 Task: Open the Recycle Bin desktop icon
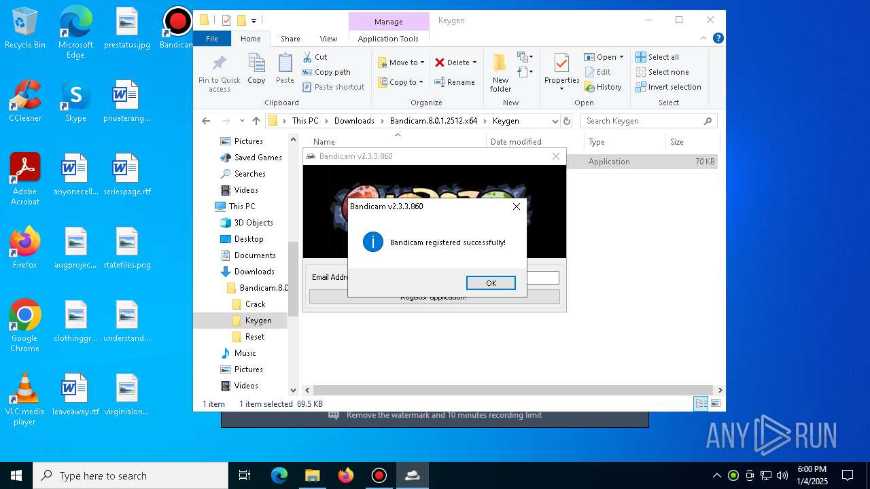coord(25,29)
